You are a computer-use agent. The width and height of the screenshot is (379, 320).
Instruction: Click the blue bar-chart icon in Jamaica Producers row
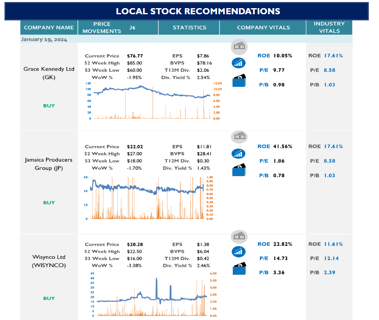[239, 153]
